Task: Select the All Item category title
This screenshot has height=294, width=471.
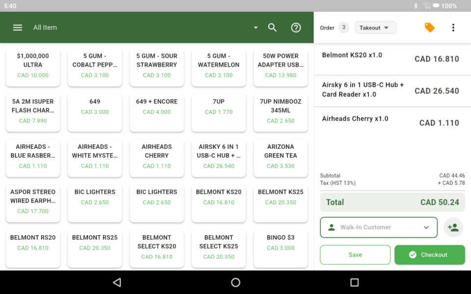Action: (x=45, y=27)
